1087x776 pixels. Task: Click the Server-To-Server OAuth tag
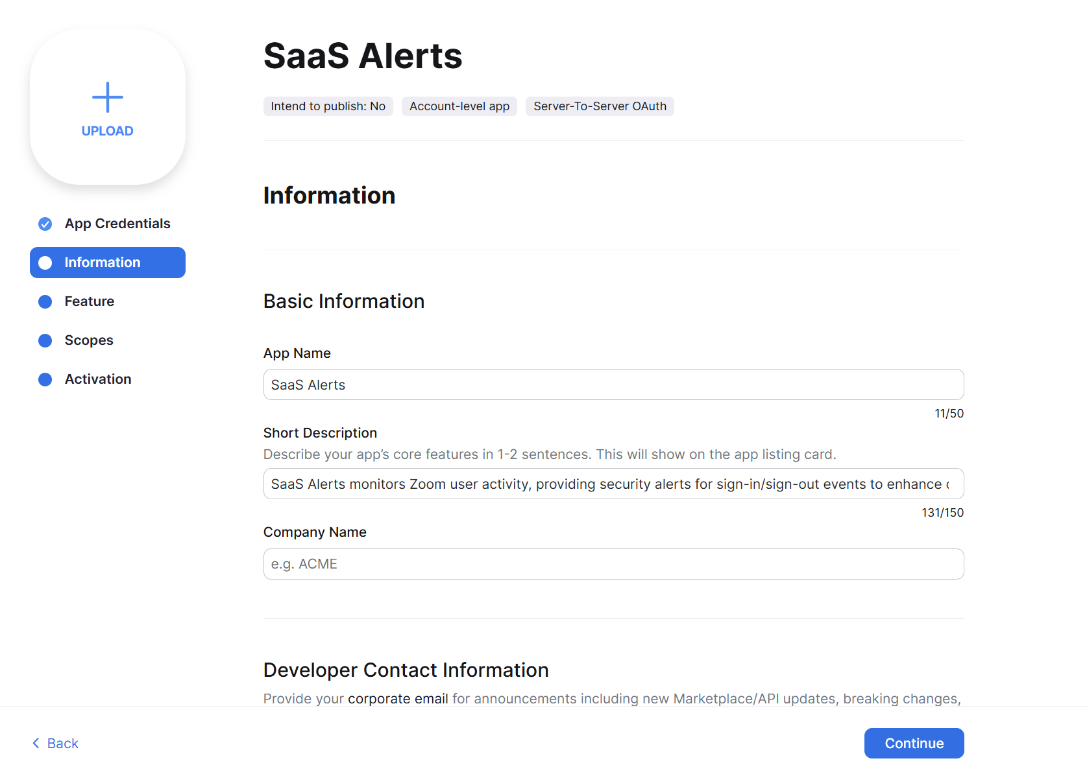click(600, 106)
